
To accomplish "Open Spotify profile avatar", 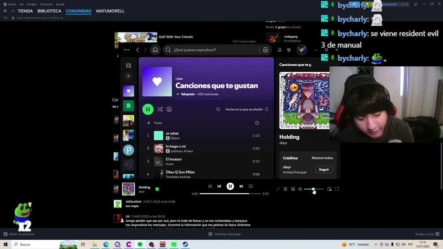I will click(x=302, y=50).
